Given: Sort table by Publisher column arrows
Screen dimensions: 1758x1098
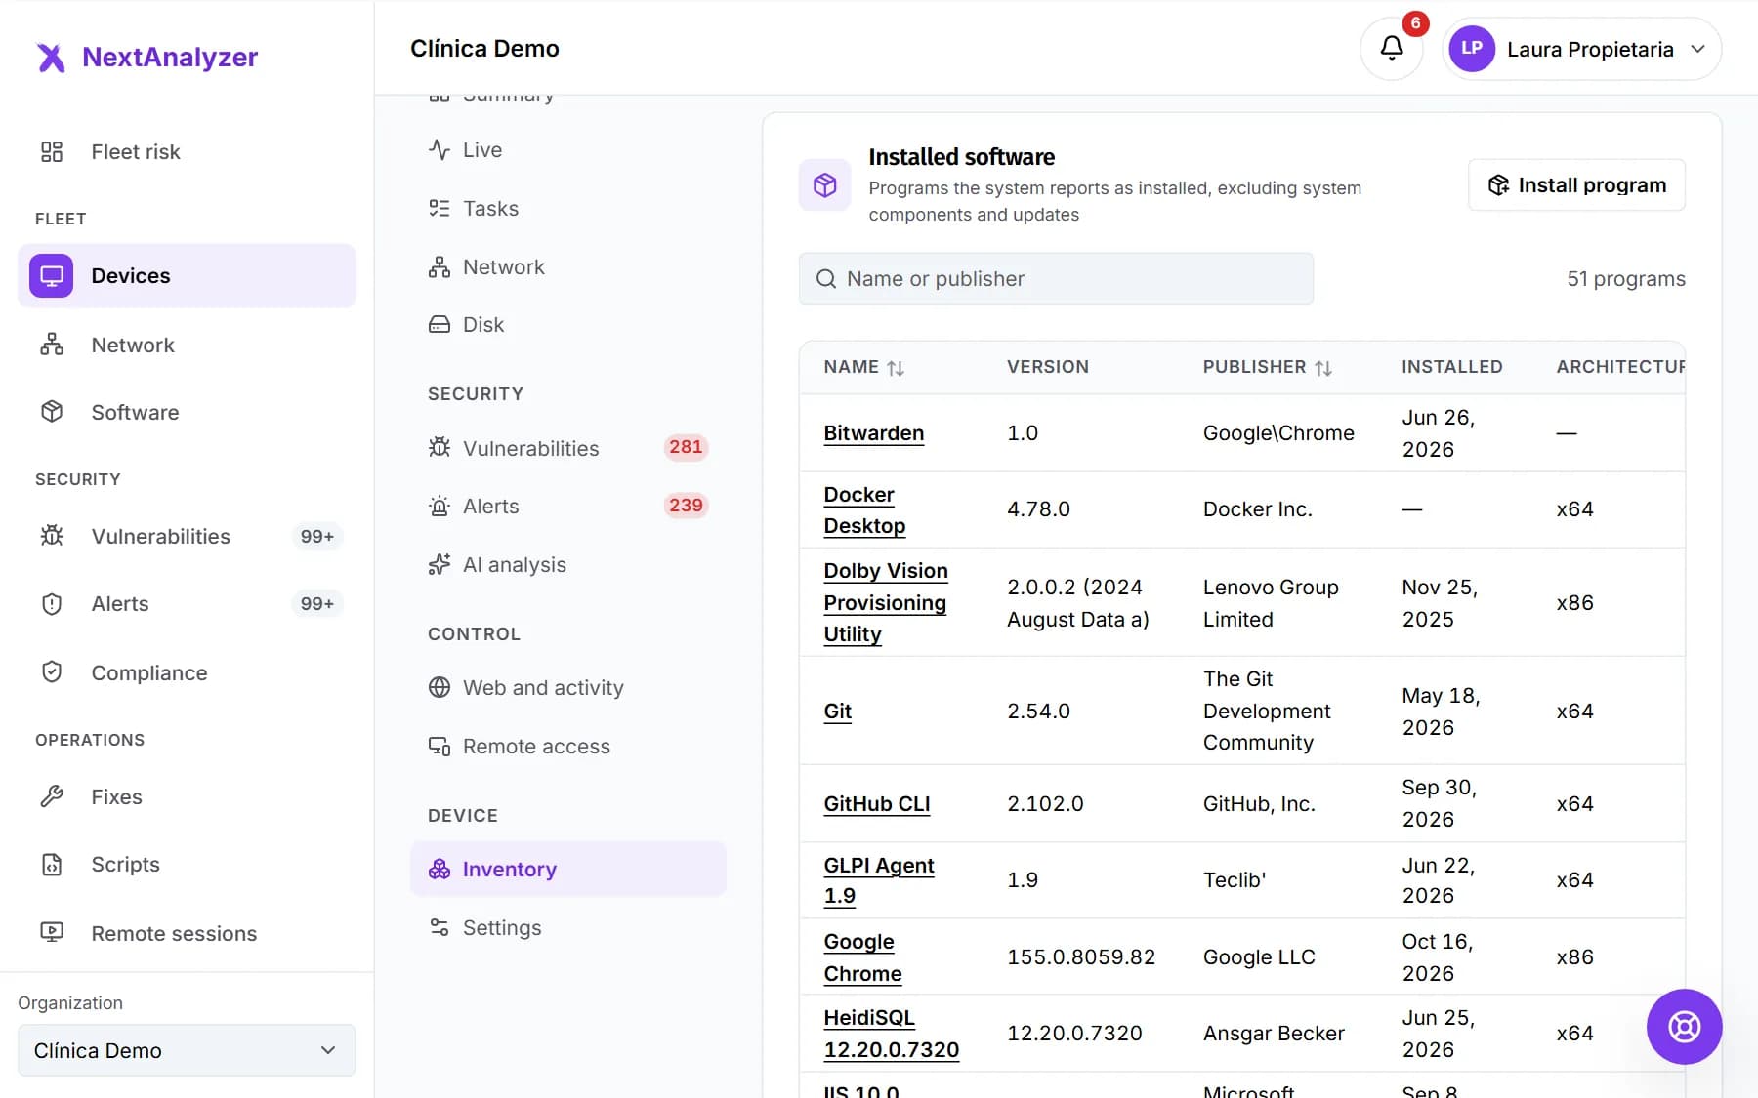Looking at the screenshot, I should click(x=1323, y=368).
